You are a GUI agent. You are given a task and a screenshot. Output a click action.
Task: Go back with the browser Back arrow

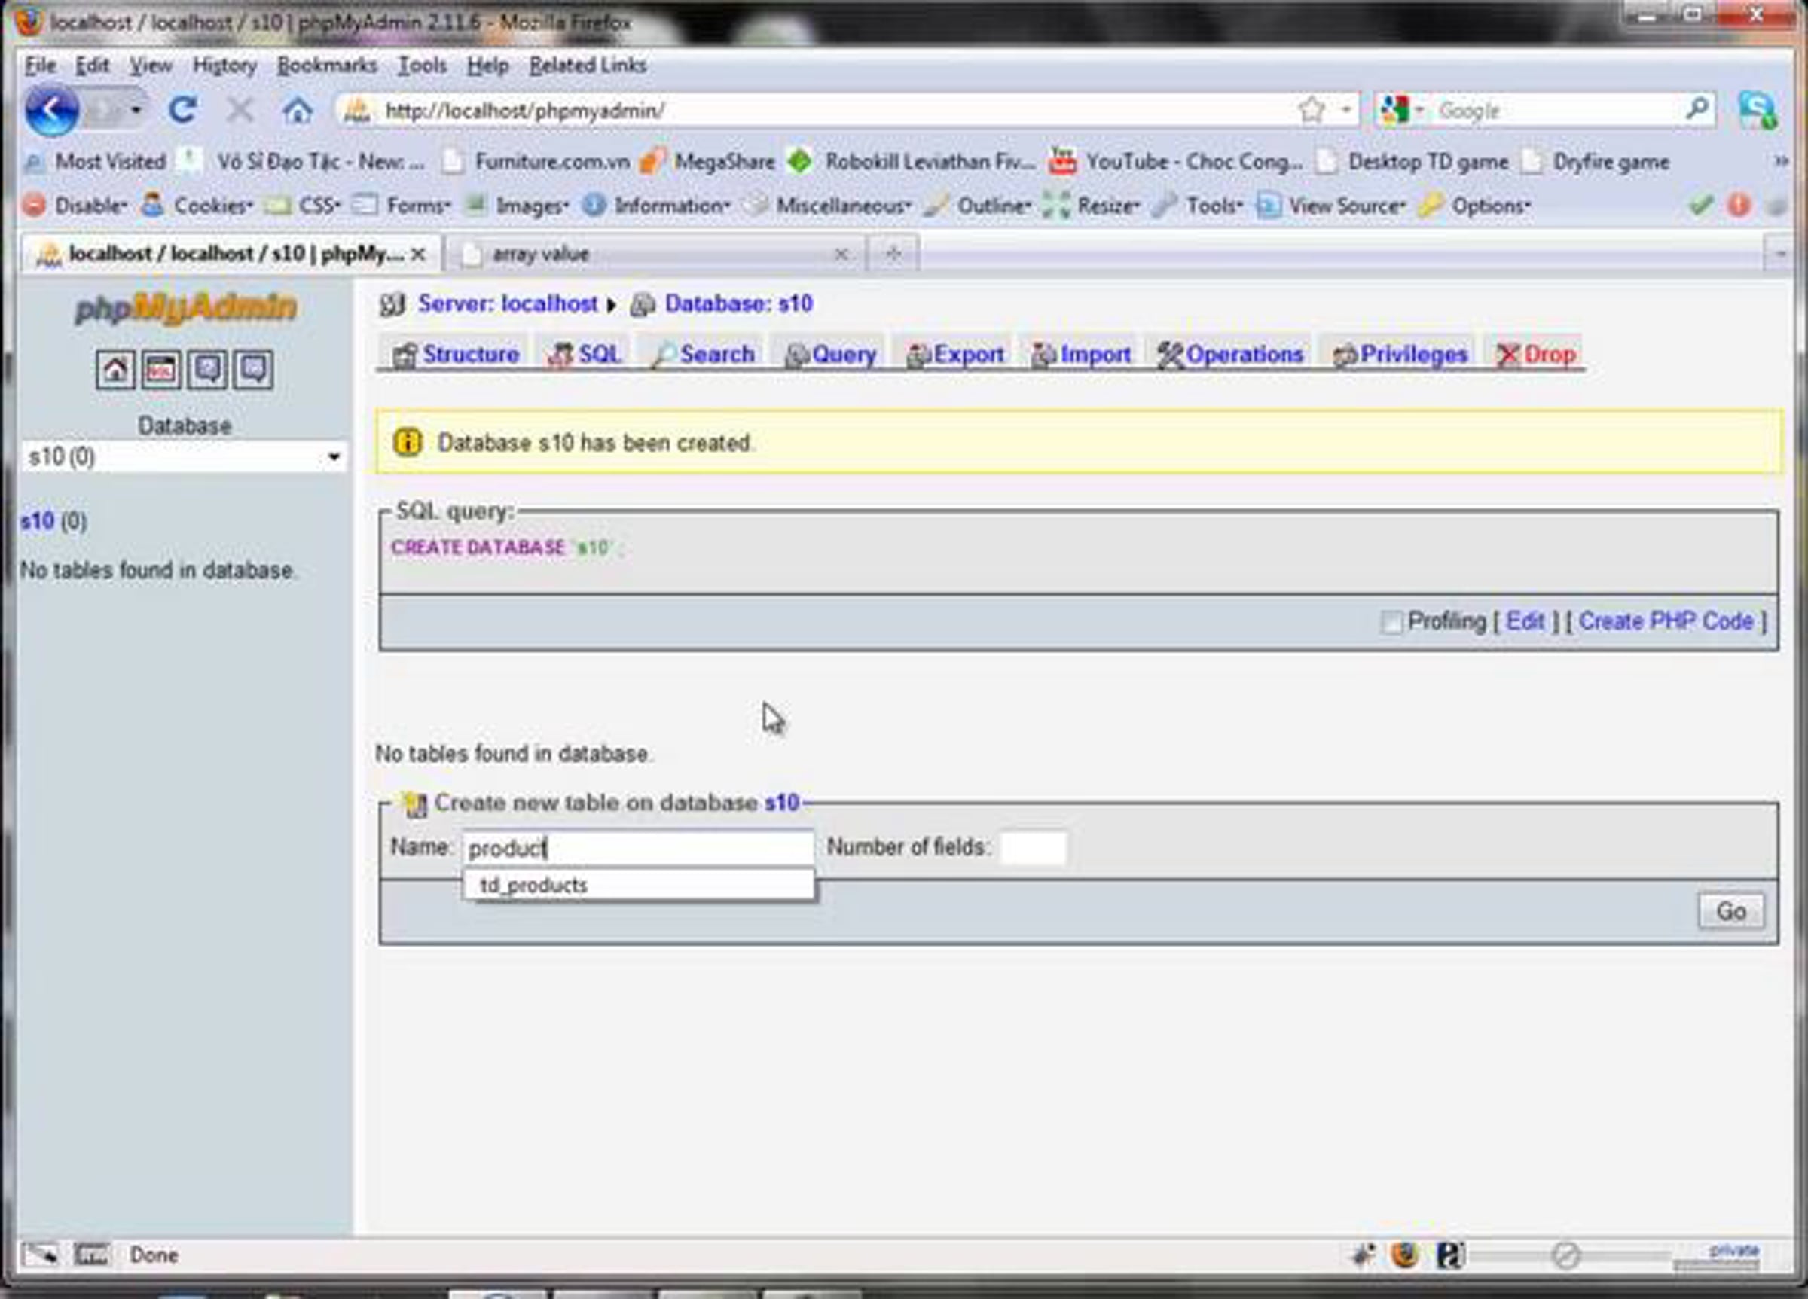click(52, 110)
